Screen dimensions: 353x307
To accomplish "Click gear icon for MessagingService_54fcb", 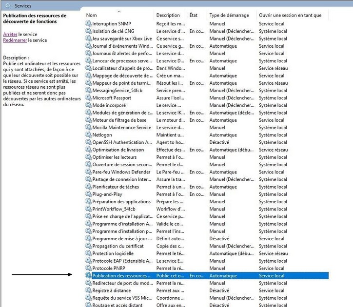I will [88, 90].
